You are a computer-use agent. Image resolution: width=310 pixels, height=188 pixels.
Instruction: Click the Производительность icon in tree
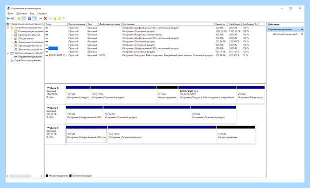(x=15, y=46)
